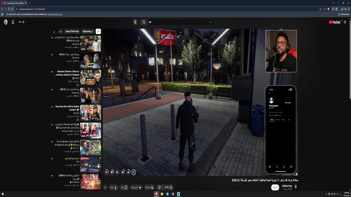Click the SCDawah Arabic channel name
Image resolution: width=351 pixels, height=197 pixels.
[x=71, y=131]
